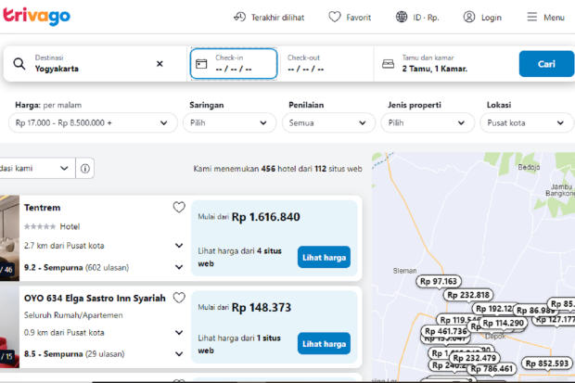This screenshot has width=575, height=383.
Task: Click the Check-out date field
Action: click(x=325, y=63)
